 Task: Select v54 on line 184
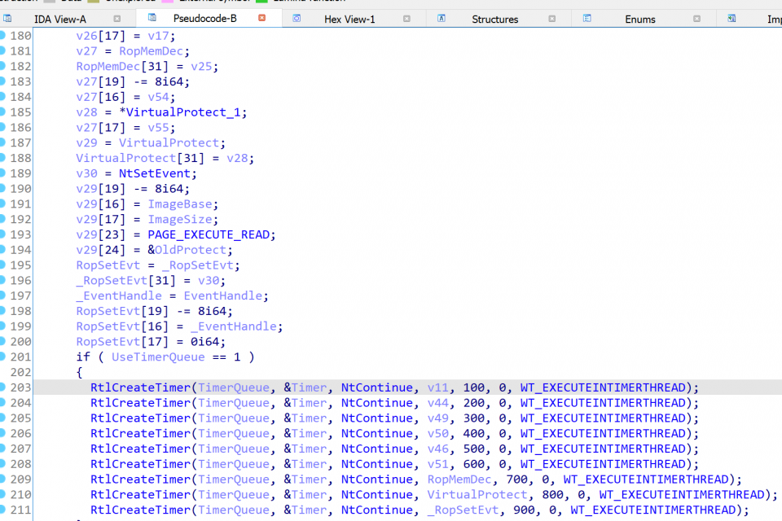tap(157, 97)
